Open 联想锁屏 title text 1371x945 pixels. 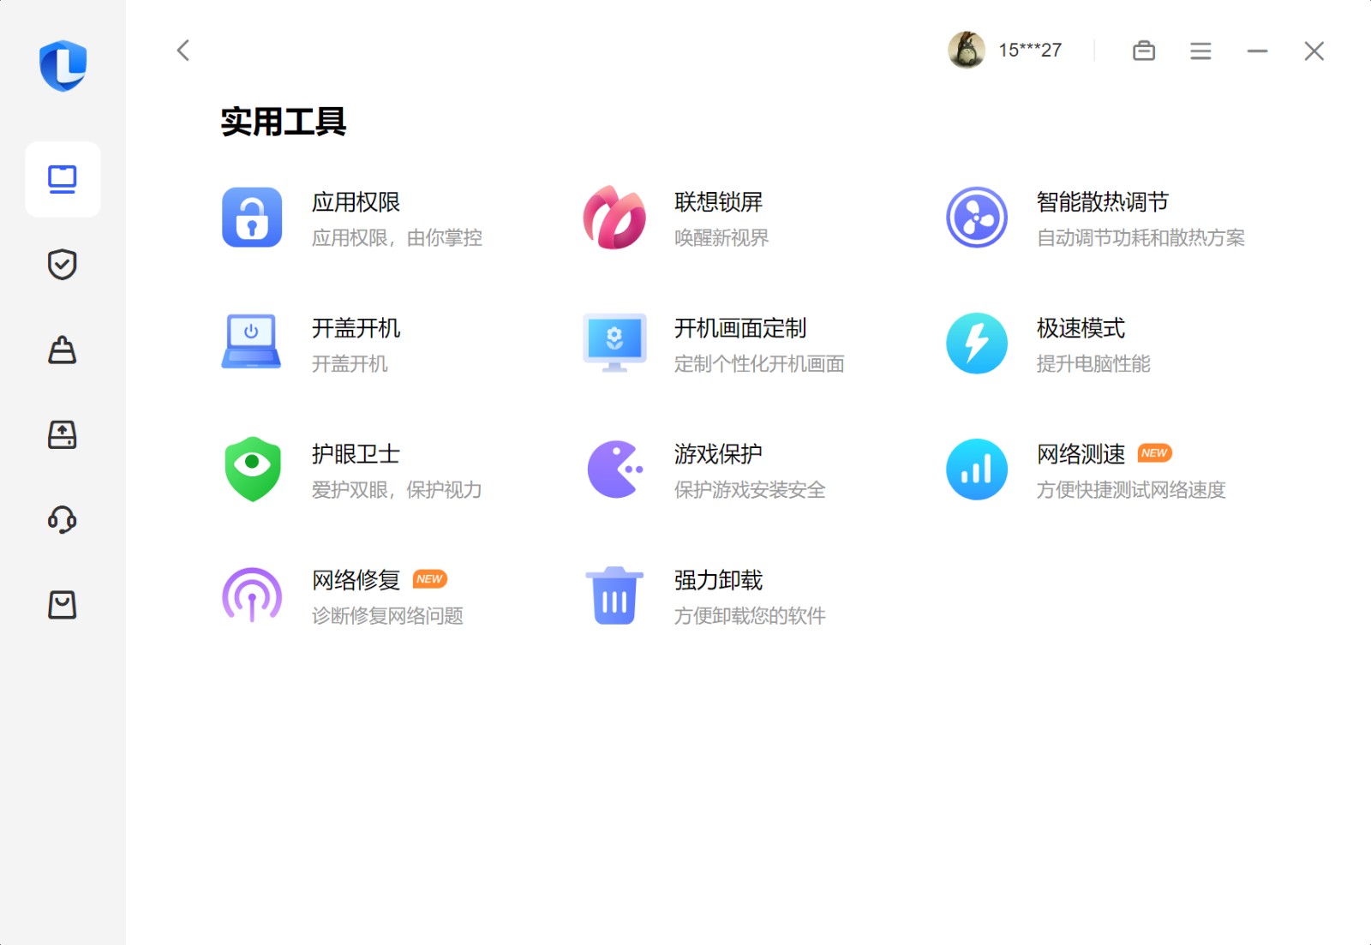[x=718, y=202]
